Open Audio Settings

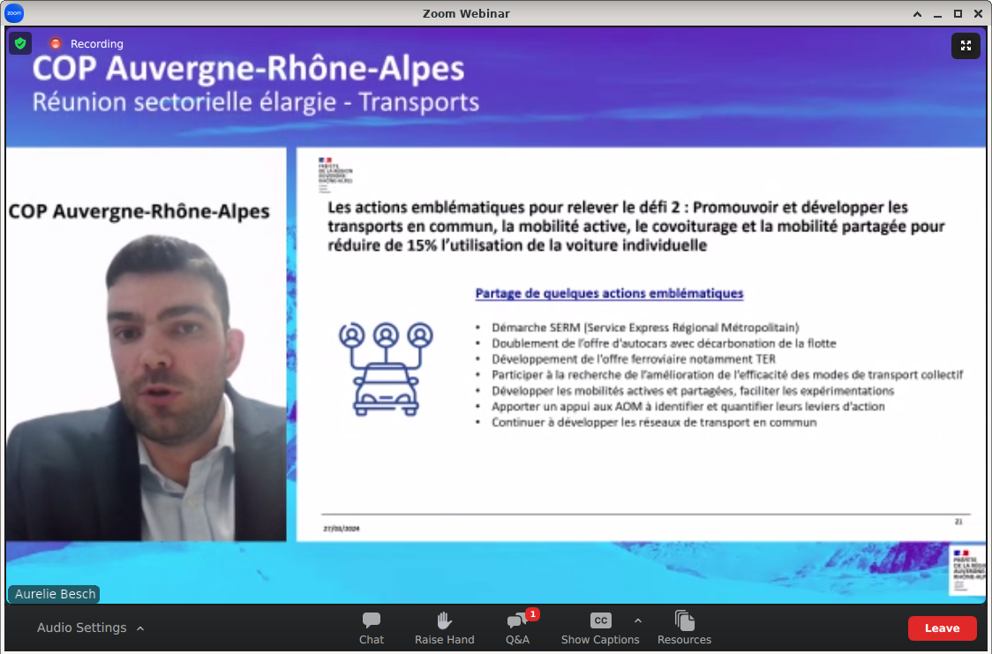pos(81,628)
